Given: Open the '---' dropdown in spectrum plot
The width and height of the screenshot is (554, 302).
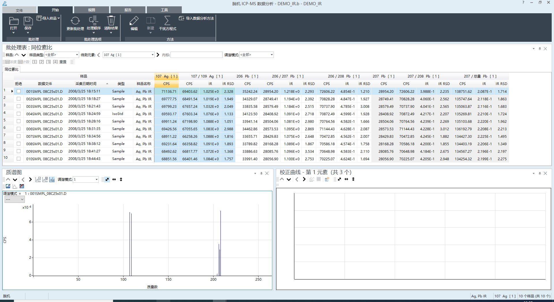Looking at the screenshot, I should pyautogui.click(x=14, y=199).
